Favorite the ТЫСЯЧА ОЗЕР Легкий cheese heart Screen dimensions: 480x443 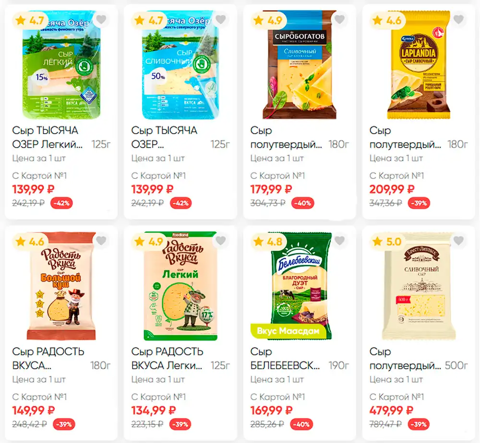click(101, 20)
